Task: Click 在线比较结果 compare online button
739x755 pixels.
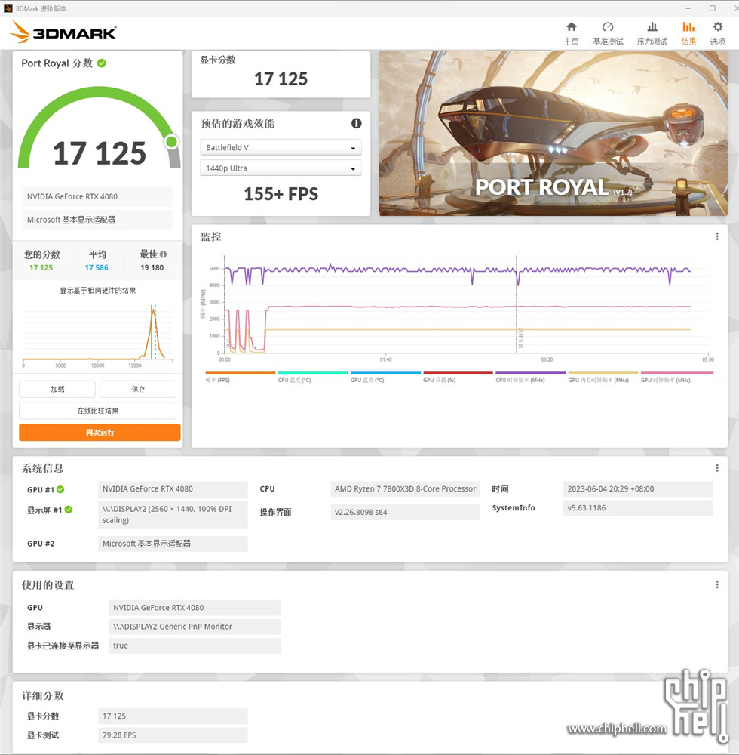Action: coord(97,411)
